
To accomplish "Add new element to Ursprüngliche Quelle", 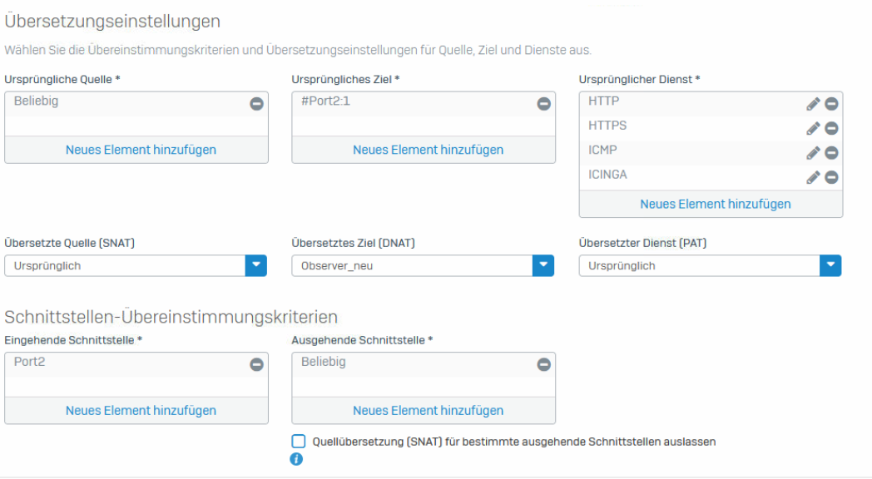I will coord(141,150).
